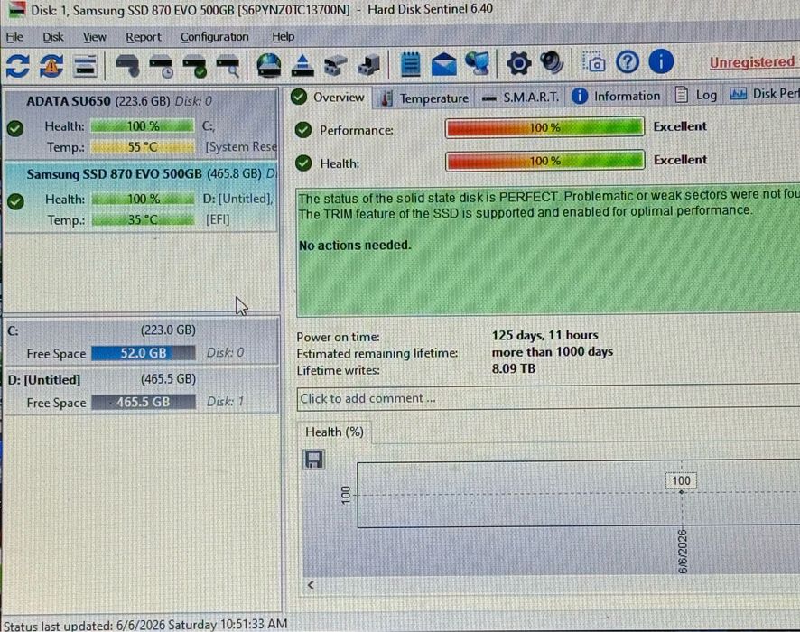The image size is (800, 632).
Task: Open Help via question mark icon
Action: point(627,62)
